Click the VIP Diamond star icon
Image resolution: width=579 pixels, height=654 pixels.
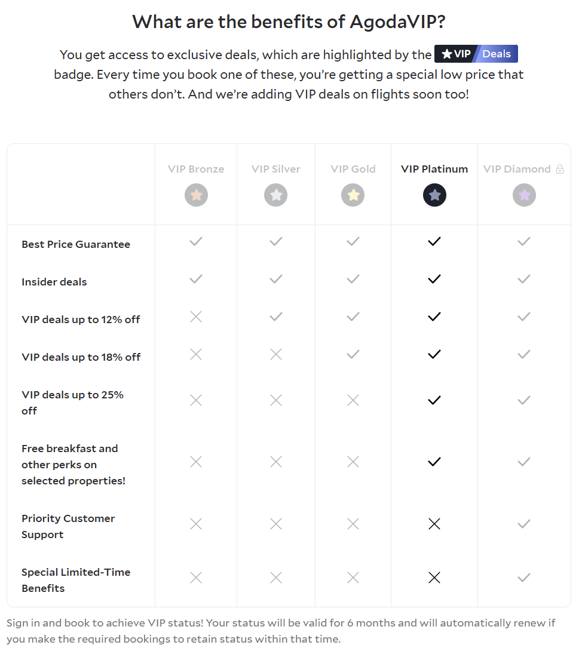[x=524, y=195]
